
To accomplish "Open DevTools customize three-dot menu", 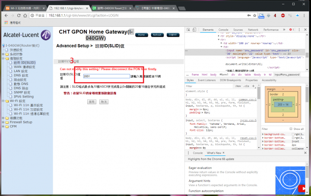I will click(299, 30).
